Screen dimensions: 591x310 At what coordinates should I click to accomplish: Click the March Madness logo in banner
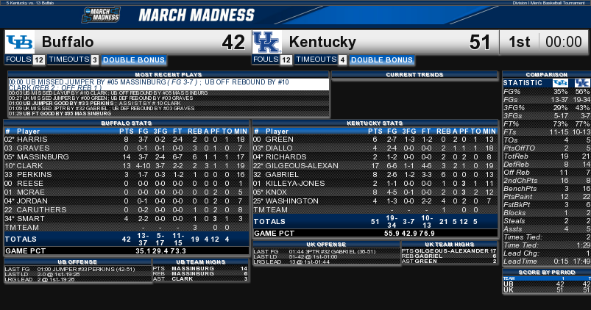pyautogui.click(x=101, y=15)
